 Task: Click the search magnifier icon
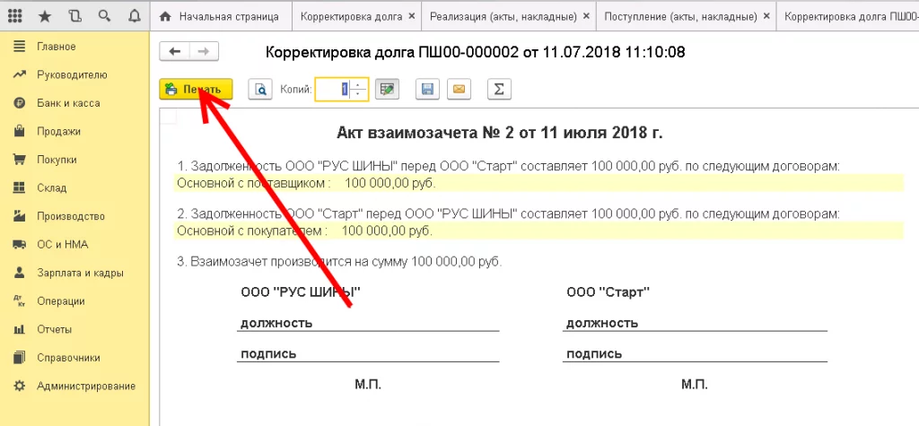(x=104, y=16)
